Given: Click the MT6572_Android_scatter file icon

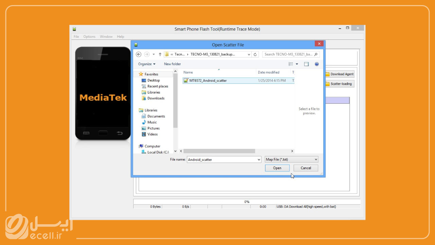Looking at the screenshot, I should [x=186, y=81].
